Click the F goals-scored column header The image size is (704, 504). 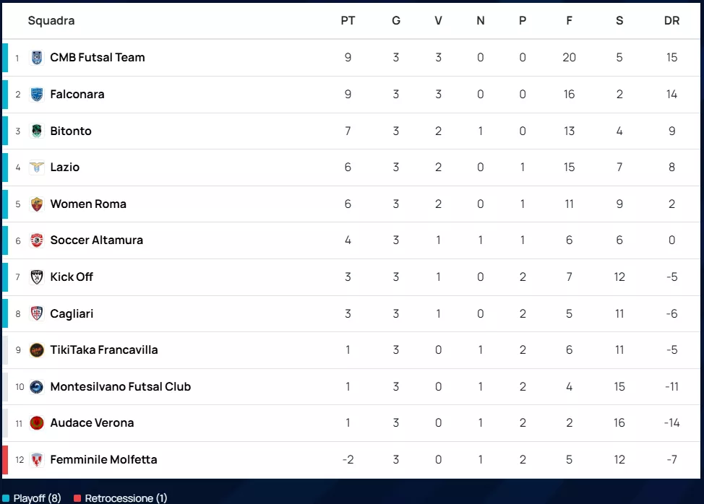(x=570, y=21)
